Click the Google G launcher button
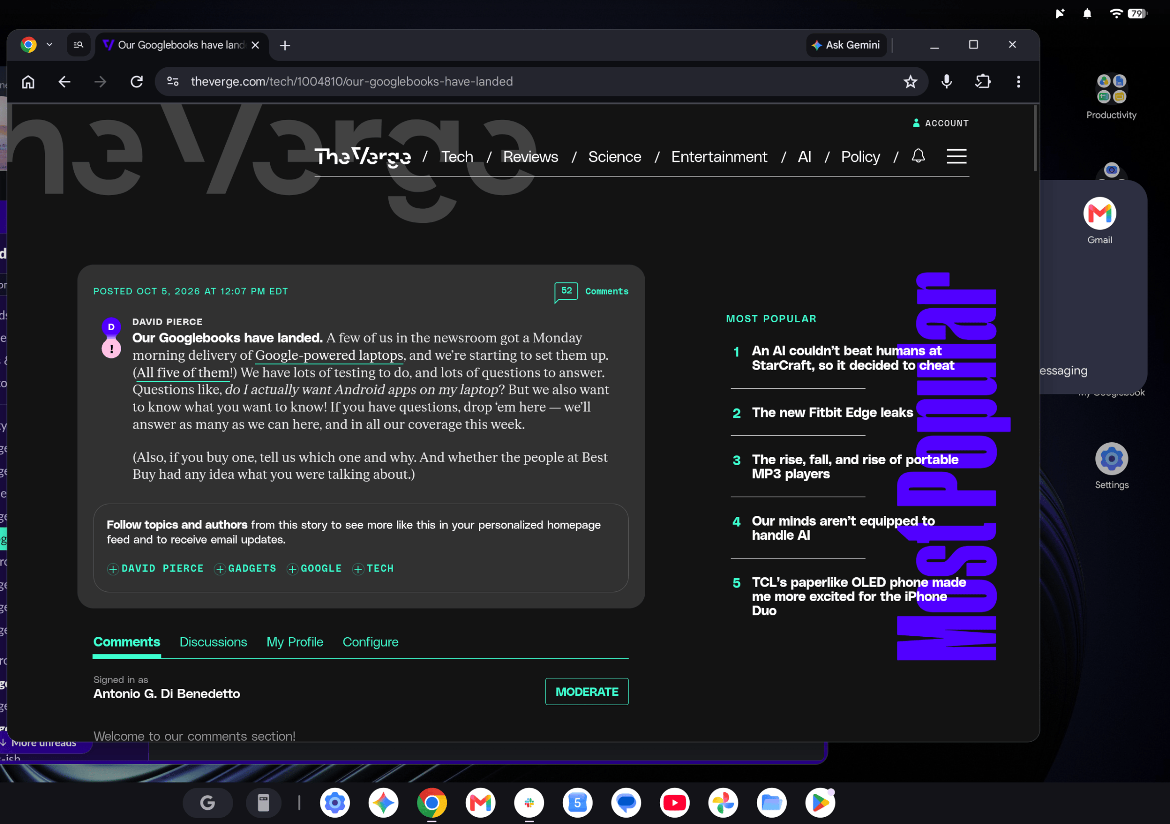Viewport: 1170px width, 824px height. (207, 803)
